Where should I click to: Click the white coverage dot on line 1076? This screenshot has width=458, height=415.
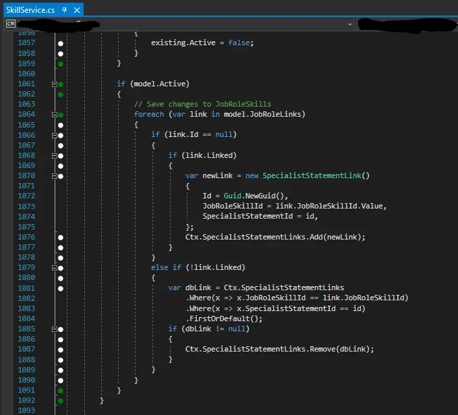pyautogui.click(x=61, y=238)
